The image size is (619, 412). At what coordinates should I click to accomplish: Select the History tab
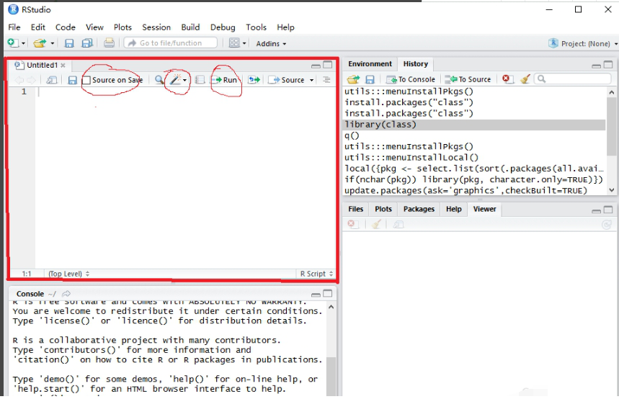click(415, 64)
